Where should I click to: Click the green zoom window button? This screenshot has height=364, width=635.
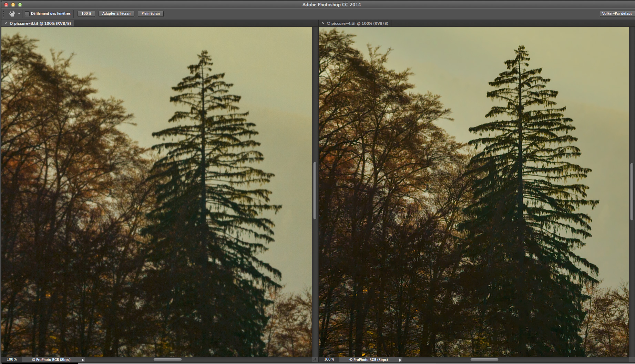[20, 4]
